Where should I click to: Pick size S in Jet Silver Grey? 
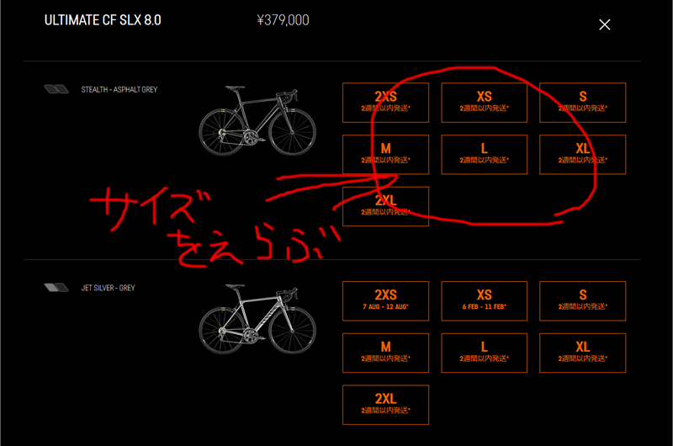(582, 301)
